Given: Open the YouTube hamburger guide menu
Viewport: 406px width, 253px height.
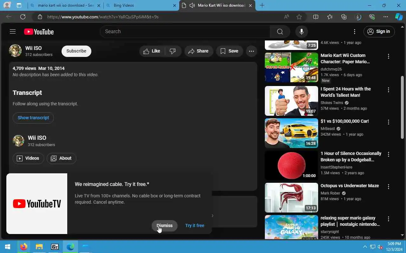Looking at the screenshot, I should (x=13, y=31).
